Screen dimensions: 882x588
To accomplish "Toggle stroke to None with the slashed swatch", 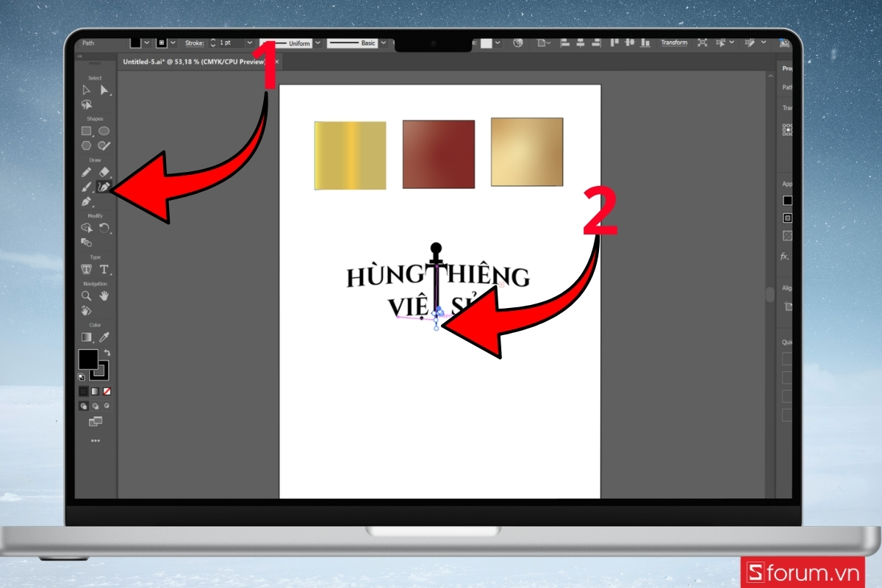I will click(x=105, y=391).
